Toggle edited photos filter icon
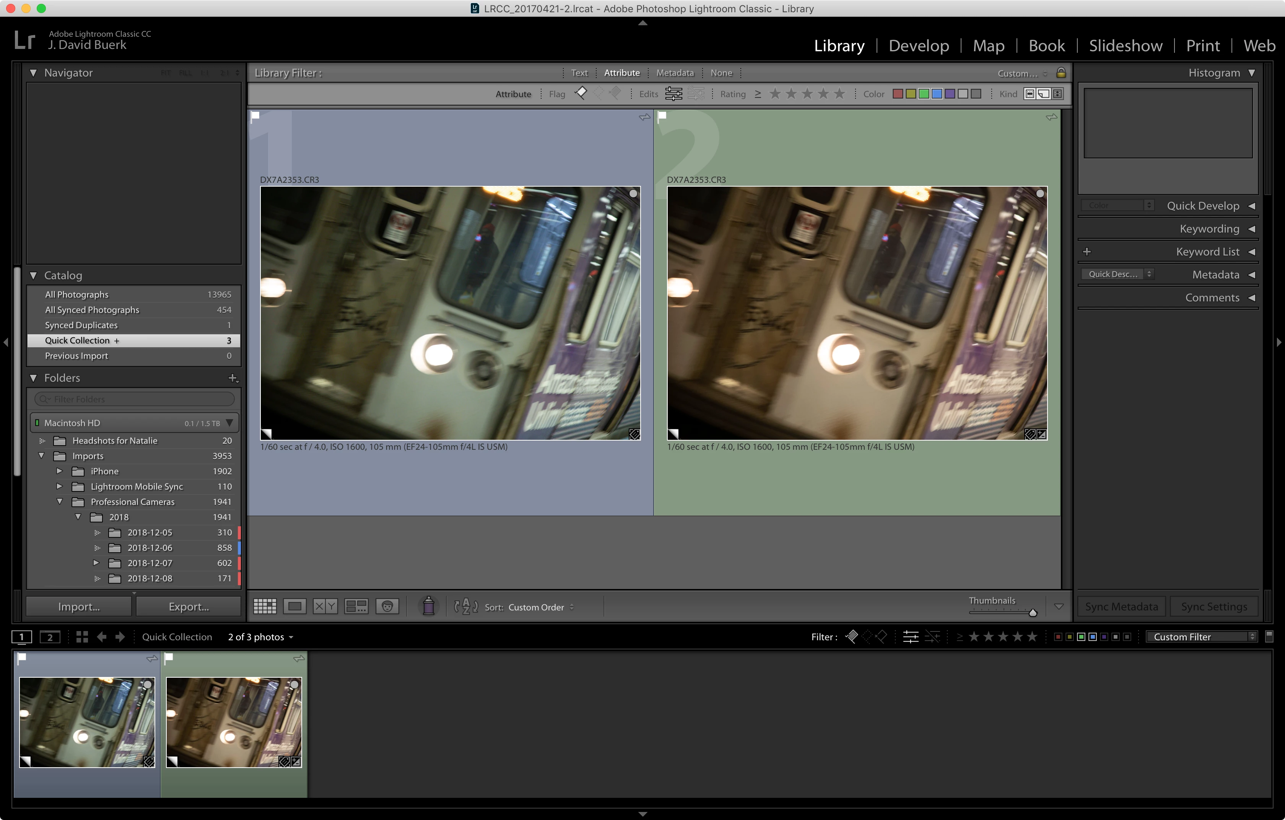 673,94
